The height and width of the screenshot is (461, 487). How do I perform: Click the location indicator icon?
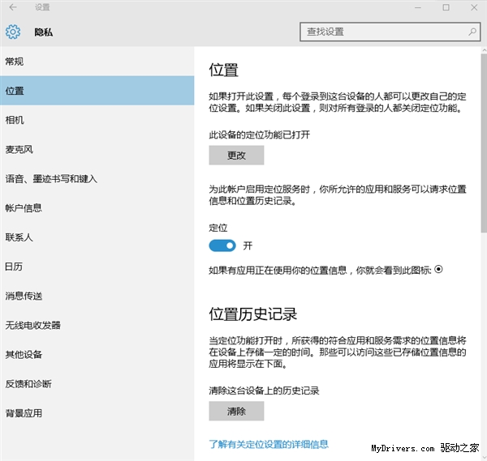[x=439, y=269]
